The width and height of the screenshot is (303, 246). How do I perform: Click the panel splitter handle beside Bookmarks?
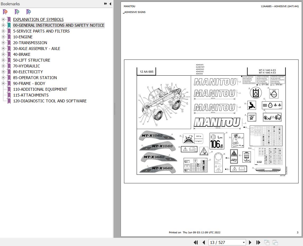tap(114, 109)
